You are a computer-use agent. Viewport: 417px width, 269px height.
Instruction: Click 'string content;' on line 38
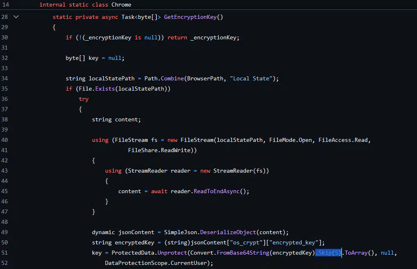click(x=116, y=120)
